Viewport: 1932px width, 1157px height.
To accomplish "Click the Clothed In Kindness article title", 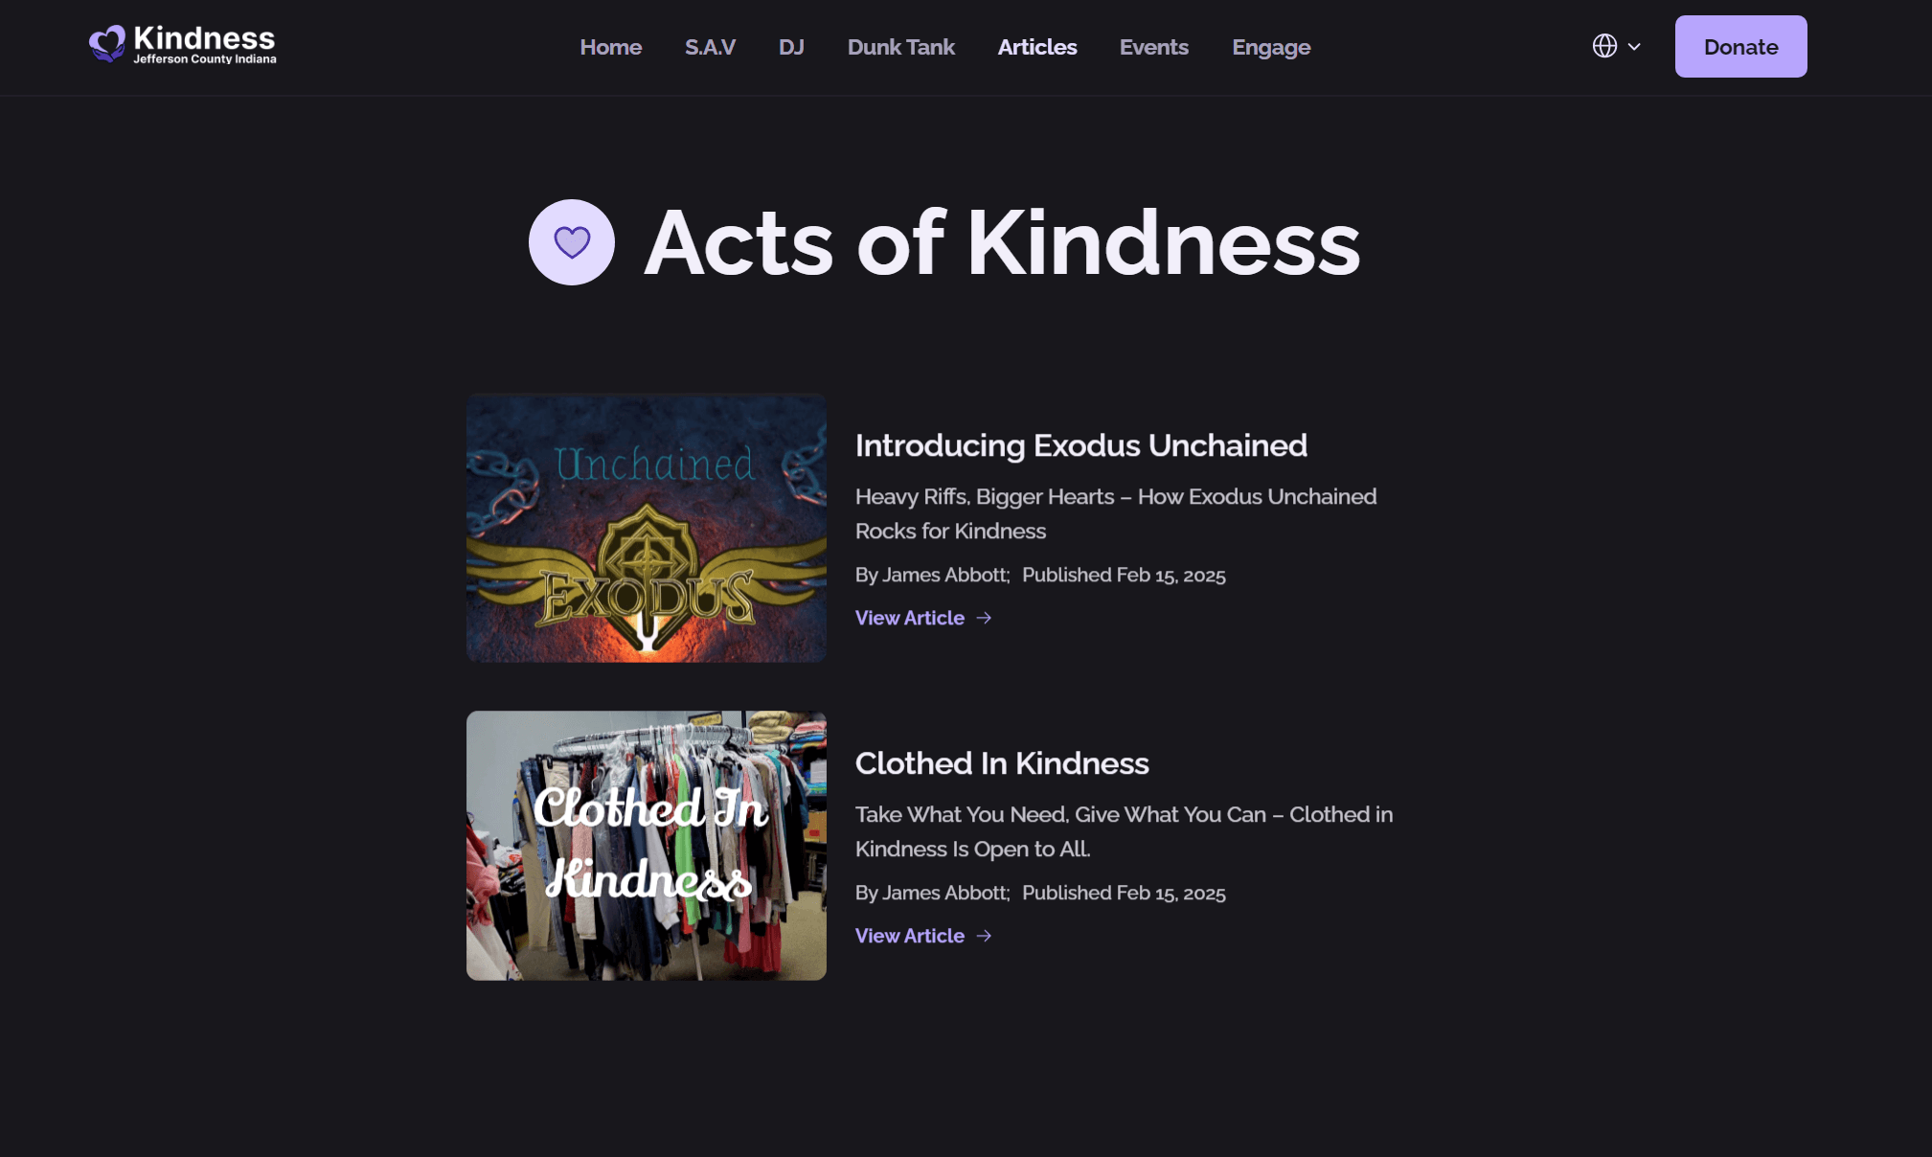I will [x=1002, y=763].
